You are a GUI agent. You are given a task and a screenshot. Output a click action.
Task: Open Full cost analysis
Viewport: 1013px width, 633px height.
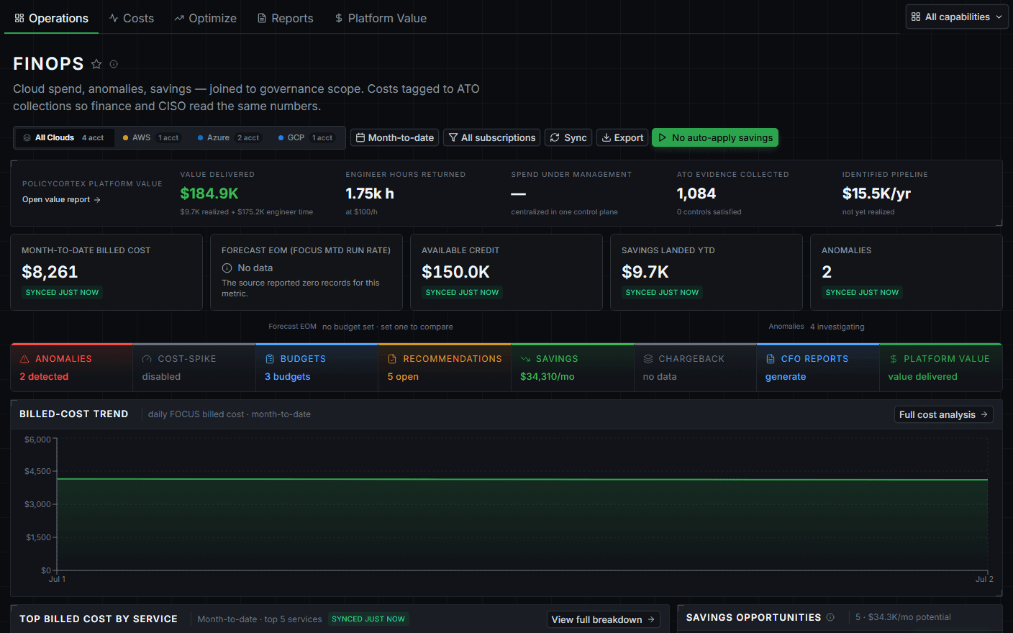[943, 414]
